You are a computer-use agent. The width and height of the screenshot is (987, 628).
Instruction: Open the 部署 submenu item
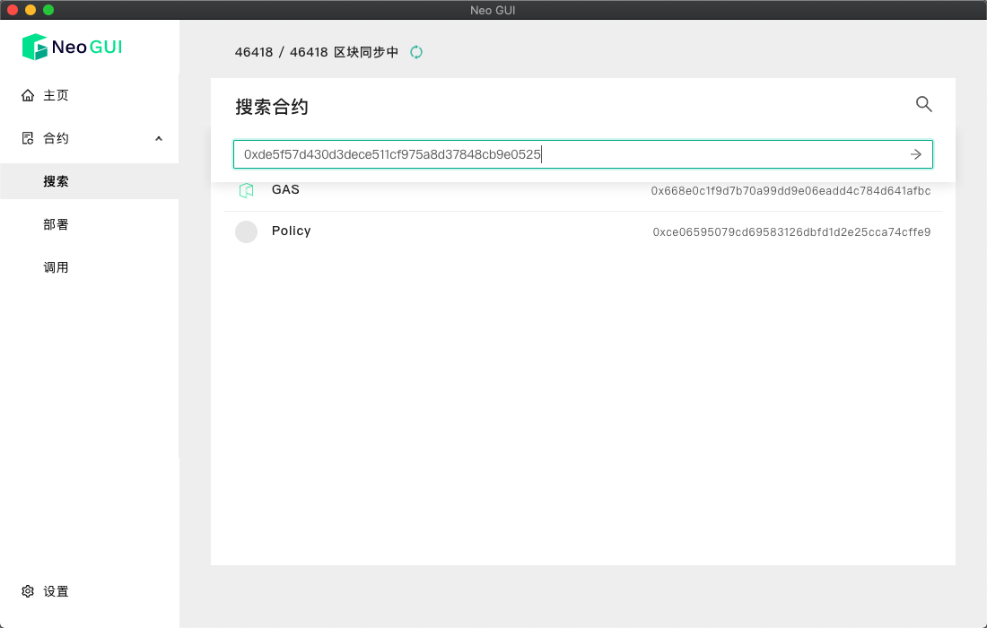56,224
